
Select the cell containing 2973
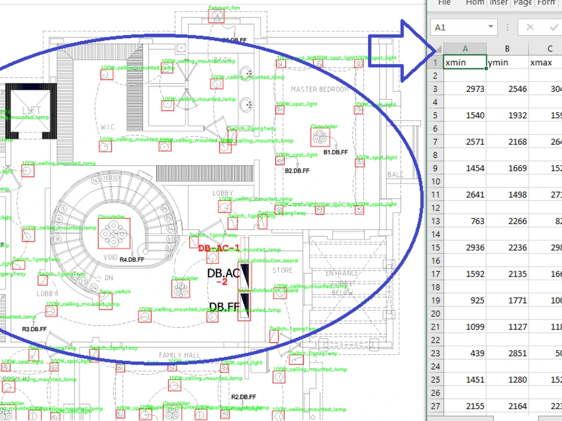click(x=465, y=89)
